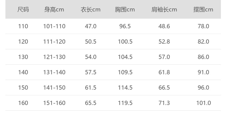Click the 86.0 hem circumference cell
Image resolution: width=226 pixels, height=123 pixels.
[203, 57]
